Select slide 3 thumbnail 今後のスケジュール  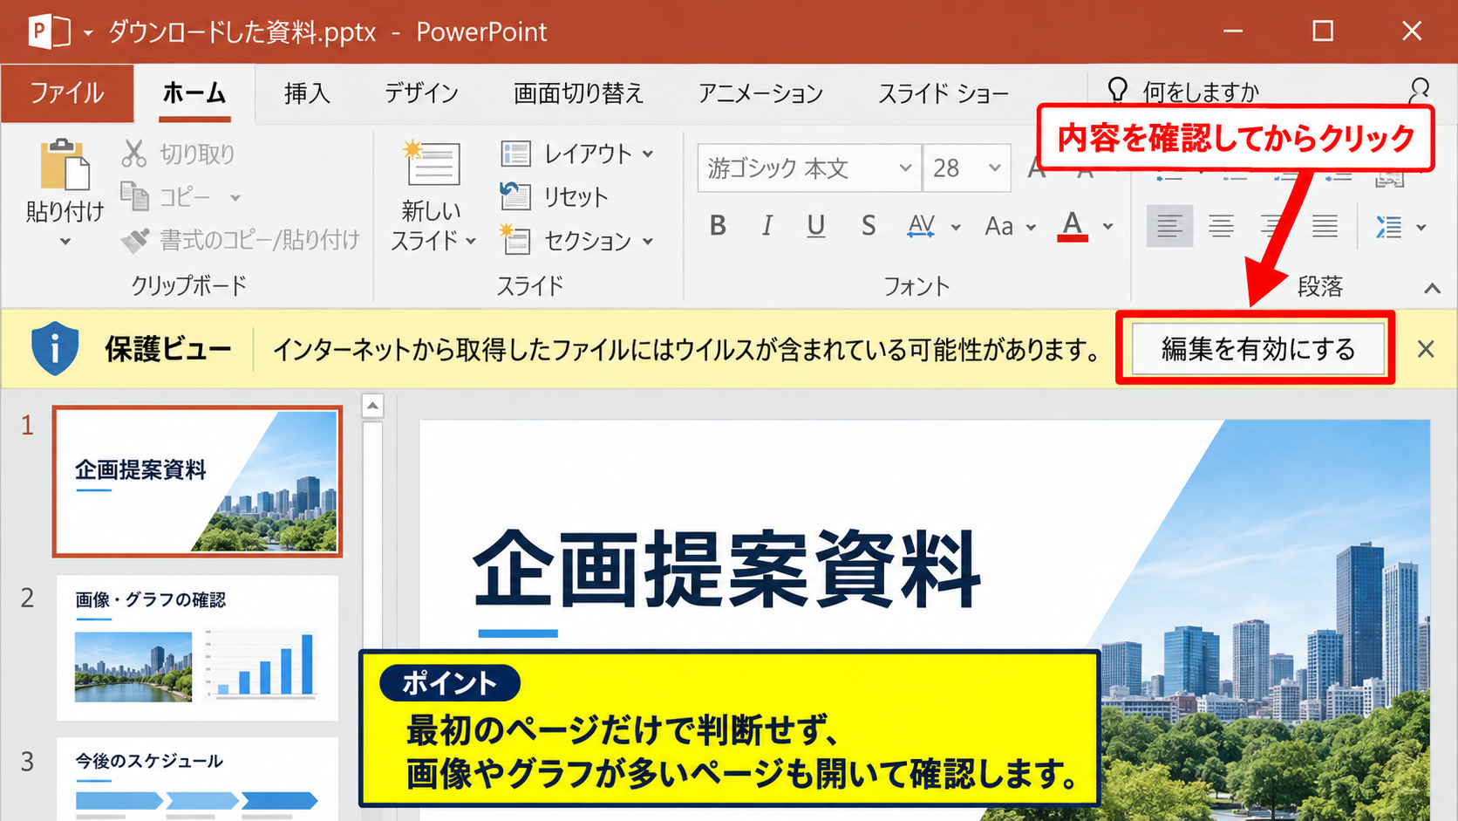tap(197, 779)
